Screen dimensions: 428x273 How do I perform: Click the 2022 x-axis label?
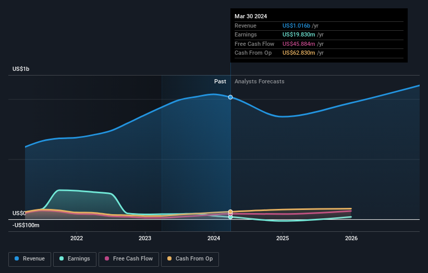(x=77, y=238)
